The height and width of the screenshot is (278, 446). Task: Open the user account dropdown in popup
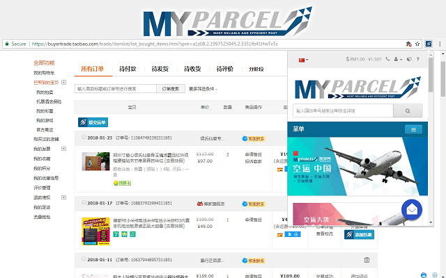[398, 59]
